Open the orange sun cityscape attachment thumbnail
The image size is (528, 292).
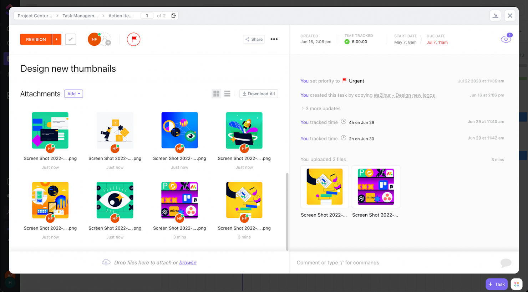coord(50,200)
